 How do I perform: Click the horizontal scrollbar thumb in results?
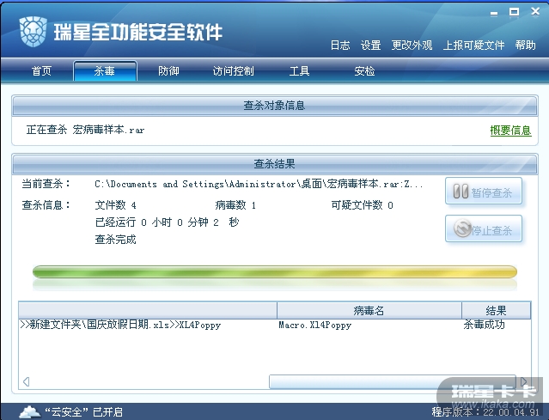pyautogui.click(x=392, y=381)
